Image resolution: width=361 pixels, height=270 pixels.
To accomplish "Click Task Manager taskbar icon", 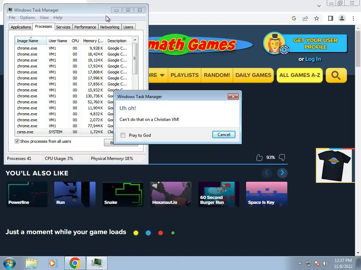I will tap(97, 263).
